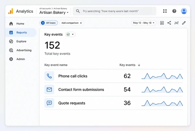Open Advertising in the sidebar
This screenshot has width=195, height=131.
click(x=21, y=50)
